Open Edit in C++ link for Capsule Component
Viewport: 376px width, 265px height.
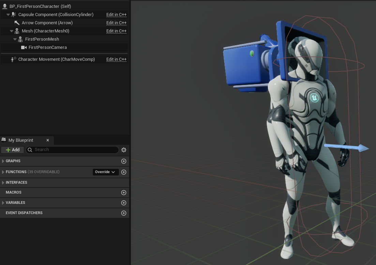click(116, 15)
